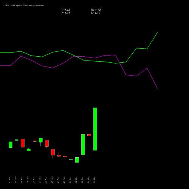Click the small green candlestick for 18 Nov
Screen dimensions: 189x189
coord(17,140)
